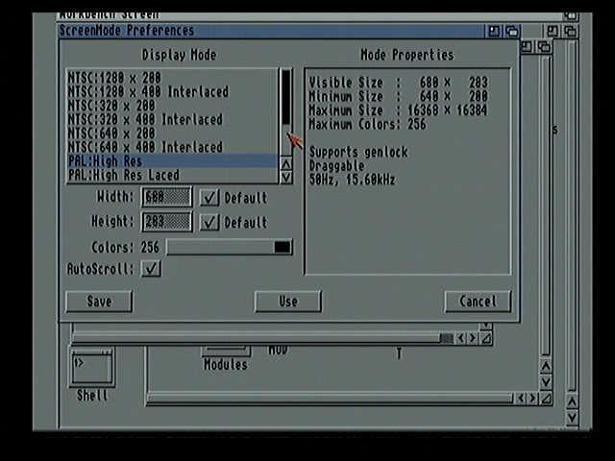Screen dimensions: 615x461
Task: Pick NTSC:640 x 200 display mode
Action: coord(173,133)
